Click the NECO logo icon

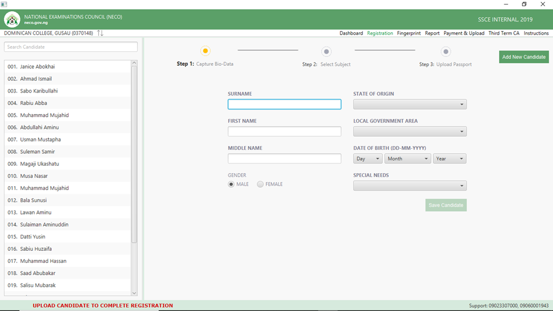click(x=12, y=20)
